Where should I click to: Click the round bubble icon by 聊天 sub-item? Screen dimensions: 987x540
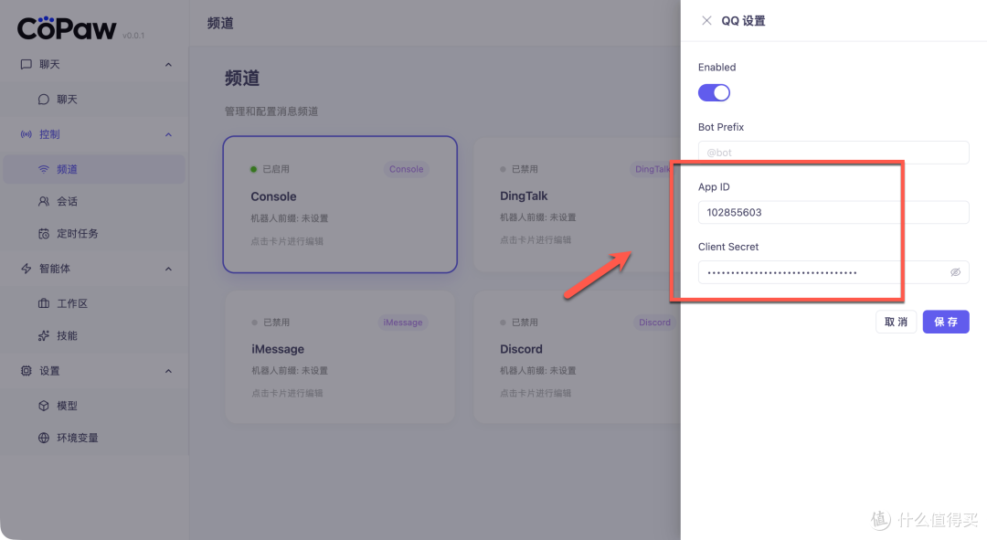pos(44,100)
